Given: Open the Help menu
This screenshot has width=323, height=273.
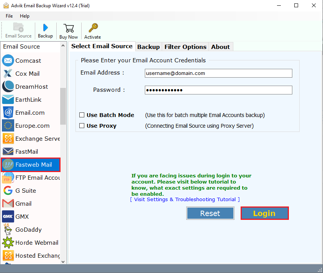Looking at the screenshot, I should (x=25, y=16).
